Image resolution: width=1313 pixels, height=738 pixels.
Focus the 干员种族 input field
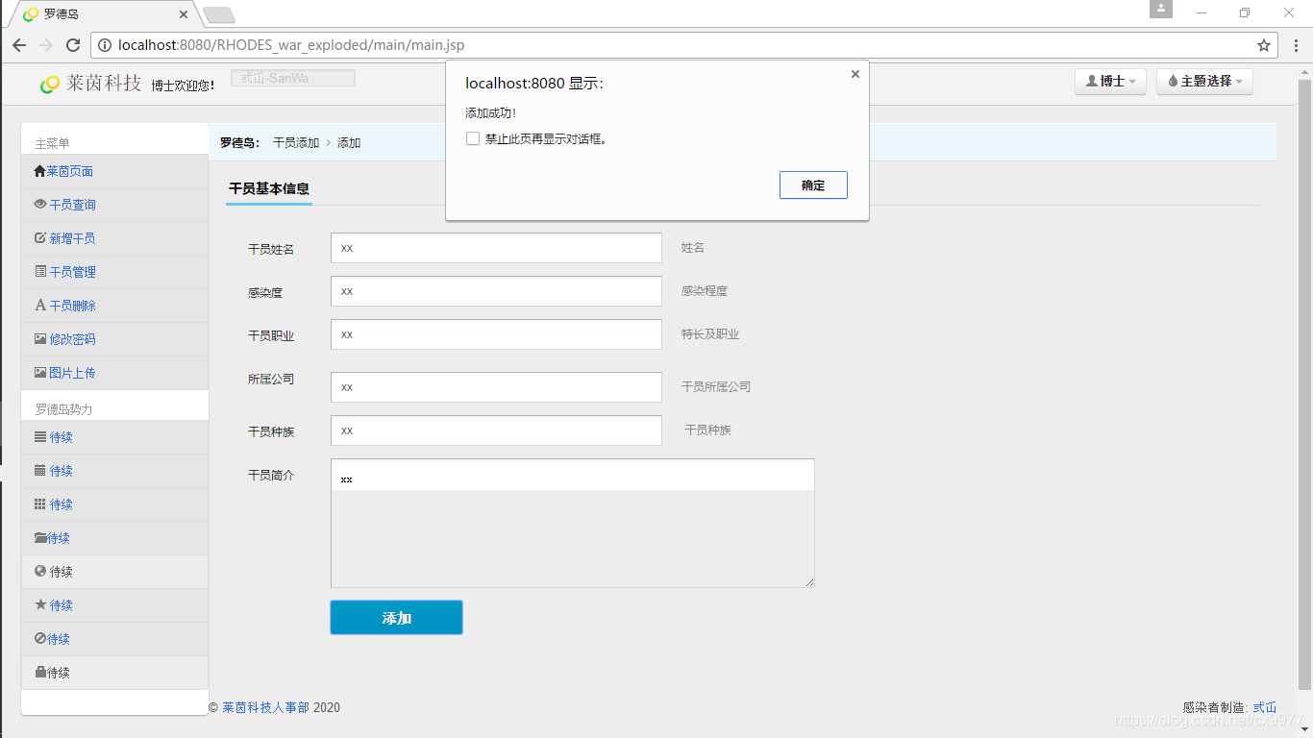(x=496, y=430)
